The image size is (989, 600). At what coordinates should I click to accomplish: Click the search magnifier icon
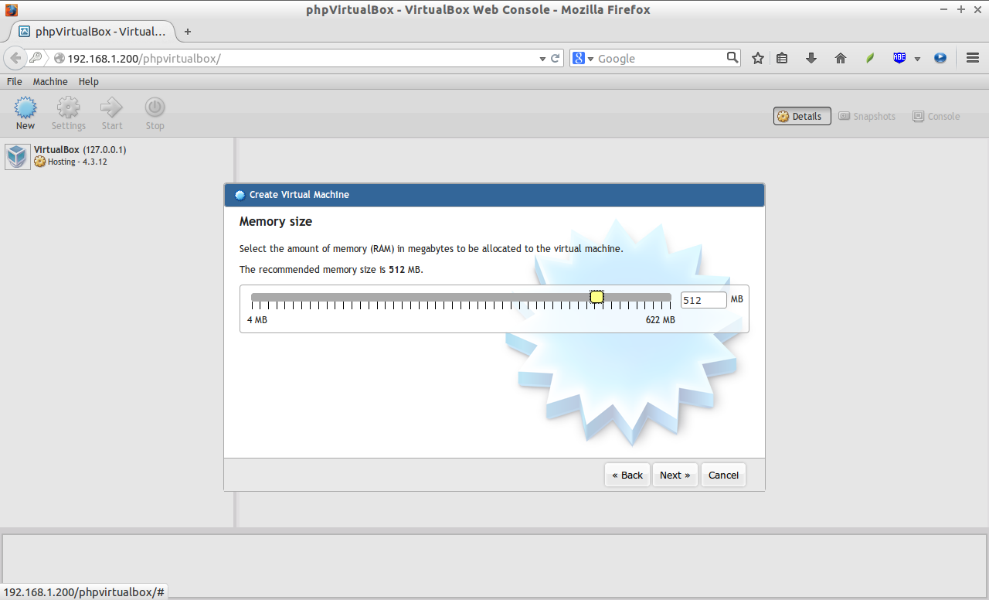(x=732, y=57)
